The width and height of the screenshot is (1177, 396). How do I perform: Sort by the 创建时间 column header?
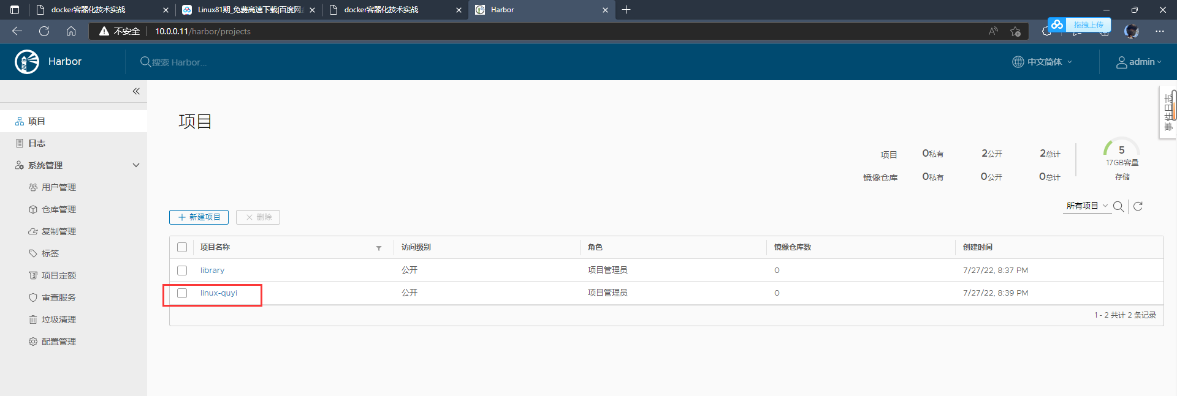(978, 247)
